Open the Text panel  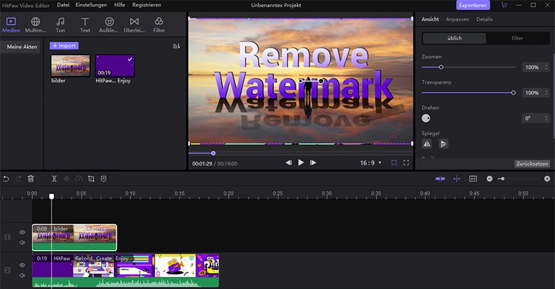pyautogui.click(x=85, y=25)
